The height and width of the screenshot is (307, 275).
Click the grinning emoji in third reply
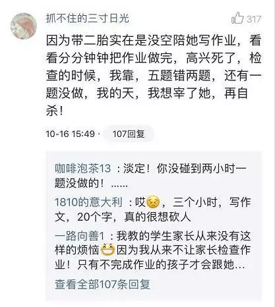click(x=107, y=250)
